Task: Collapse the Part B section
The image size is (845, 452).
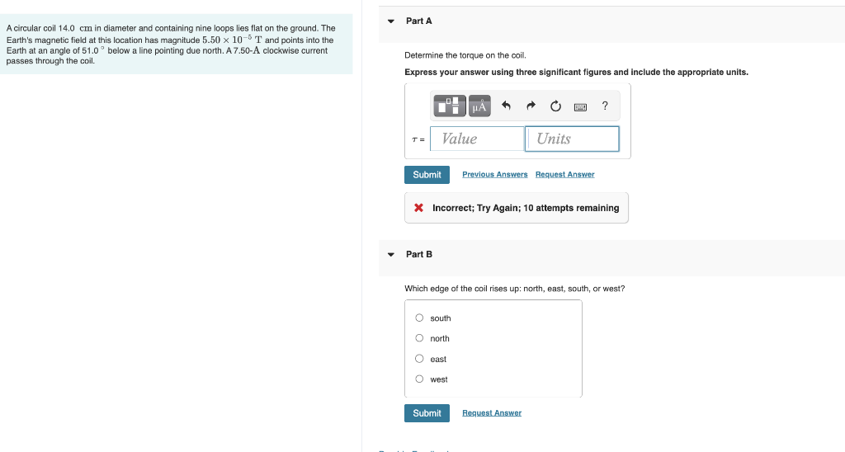Action: tap(391, 255)
